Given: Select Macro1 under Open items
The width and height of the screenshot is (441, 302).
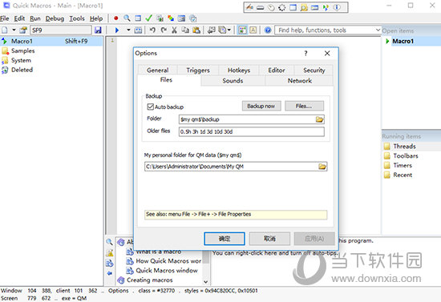Looking at the screenshot, I should tap(403, 42).
